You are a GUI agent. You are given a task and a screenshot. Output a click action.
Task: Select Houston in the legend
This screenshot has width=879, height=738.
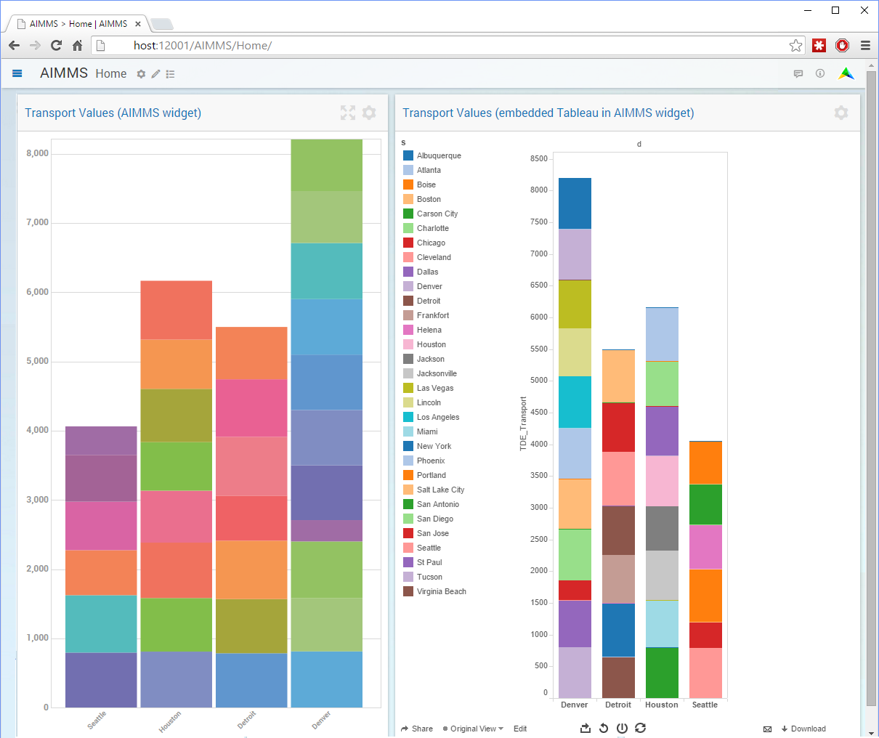432,344
